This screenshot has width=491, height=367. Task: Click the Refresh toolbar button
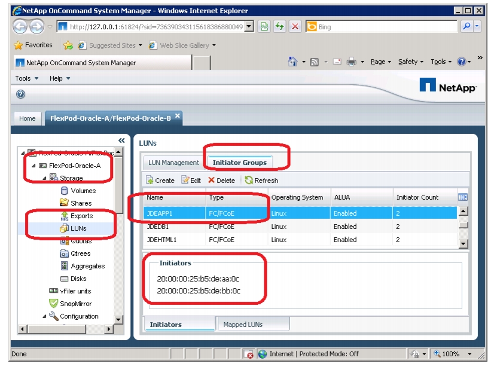pyautogui.click(x=261, y=181)
